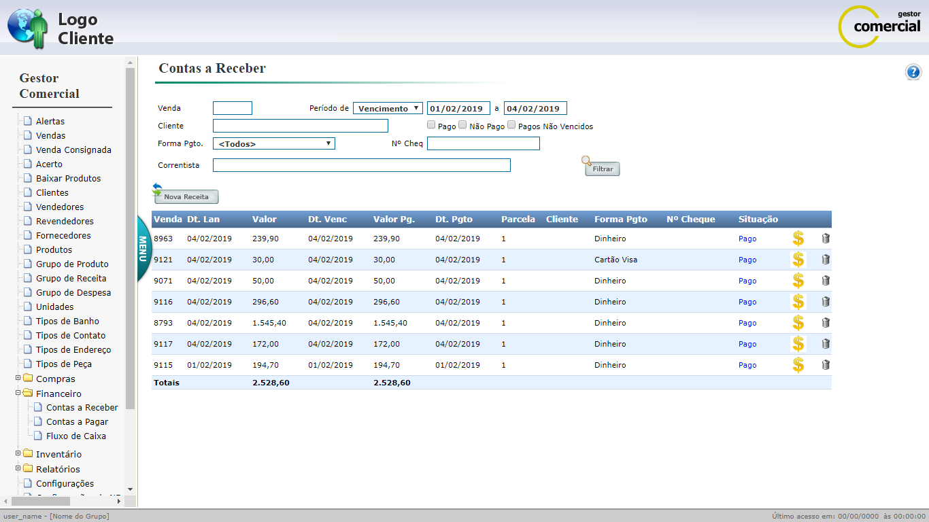Collapse the Financeiro tree node
The width and height of the screenshot is (929, 522).
[x=18, y=393]
